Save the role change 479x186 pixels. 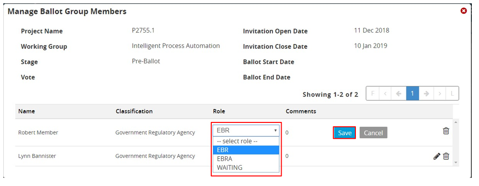[344, 133]
